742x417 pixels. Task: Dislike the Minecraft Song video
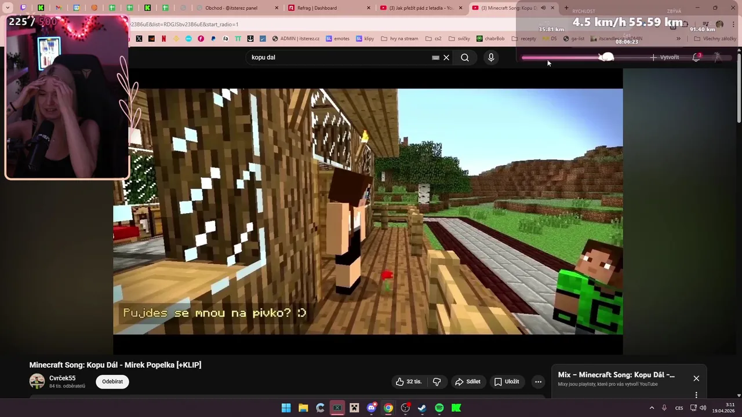coord(437,382)
